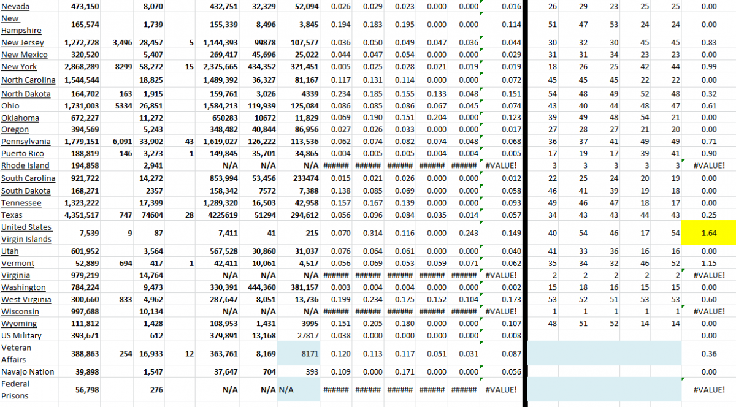Open the New Jersey hyperlink

point(23,42)
